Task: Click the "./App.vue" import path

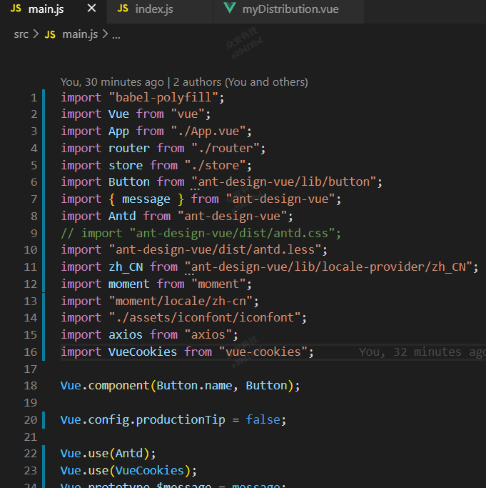Action: pos(208,131)
